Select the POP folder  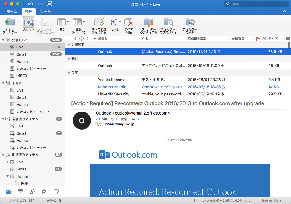click(32, 183)
